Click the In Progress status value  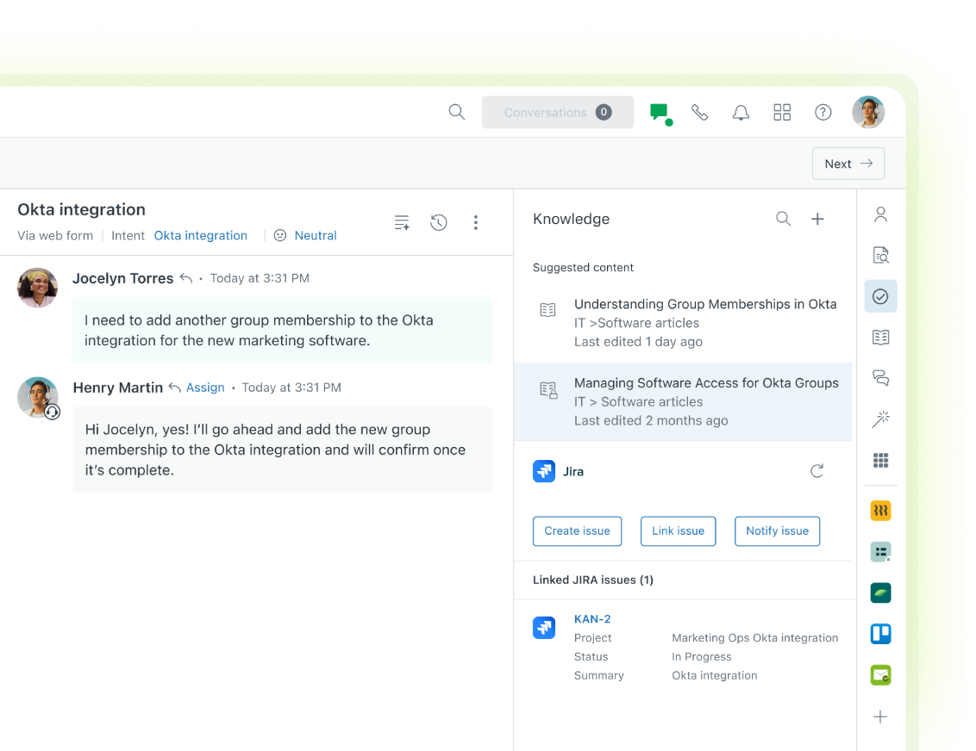[701, 656]
